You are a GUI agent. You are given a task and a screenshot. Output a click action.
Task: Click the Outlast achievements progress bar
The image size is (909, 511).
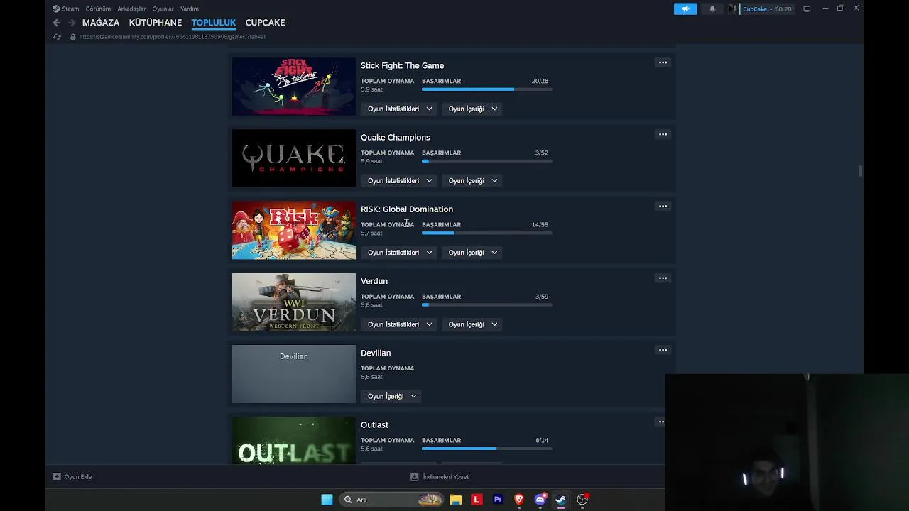coord(486,449)
